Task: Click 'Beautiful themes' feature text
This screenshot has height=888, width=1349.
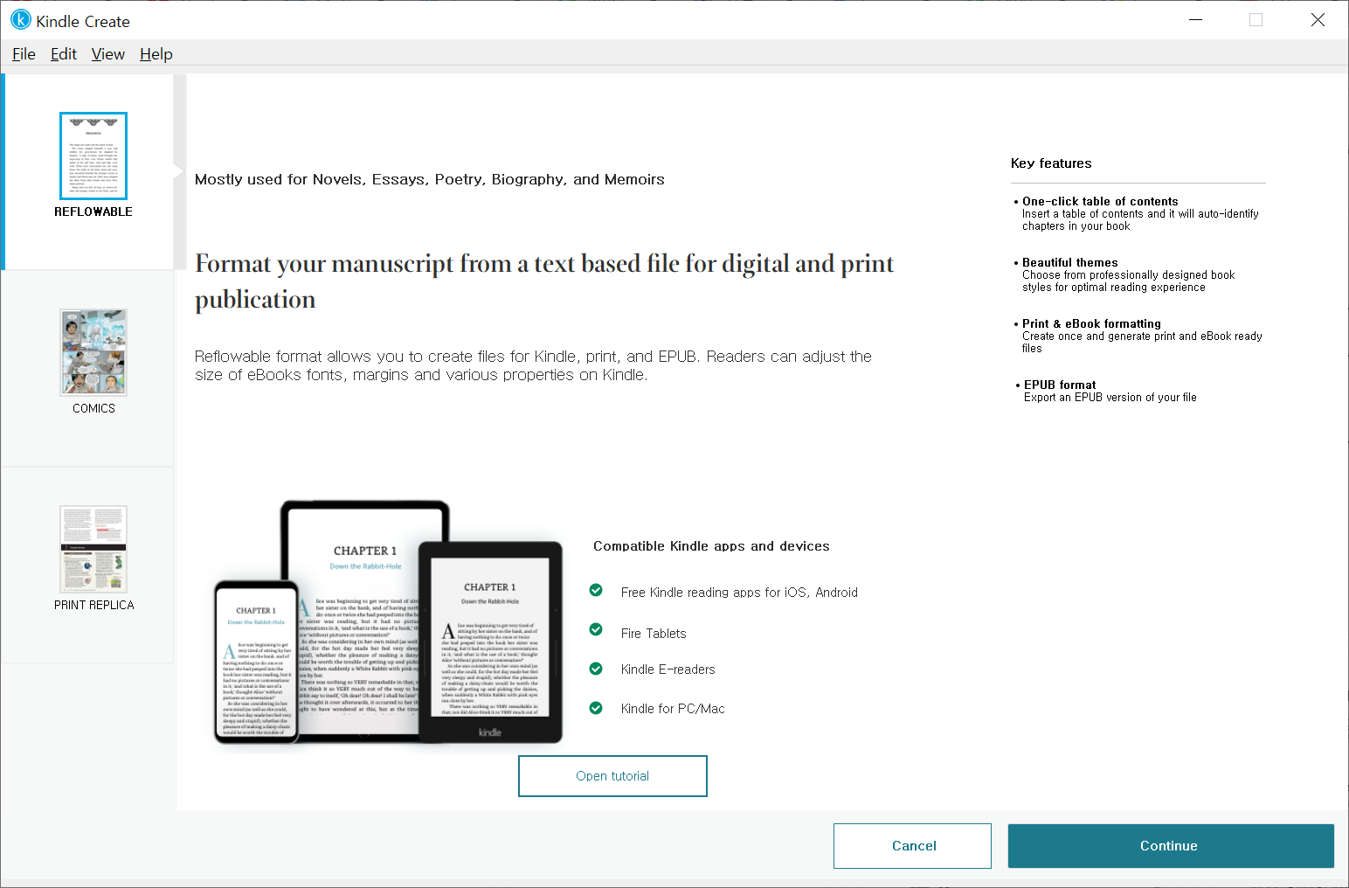Action: tap(1069, 262)
